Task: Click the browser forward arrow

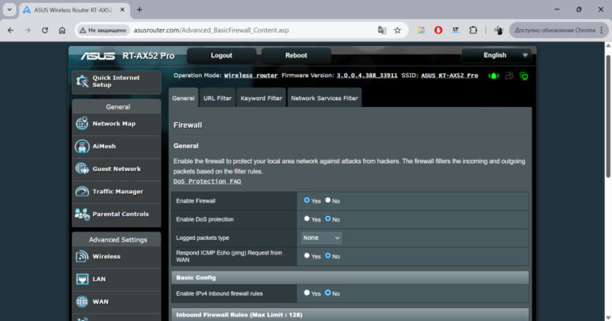Action: click(28, 30)
